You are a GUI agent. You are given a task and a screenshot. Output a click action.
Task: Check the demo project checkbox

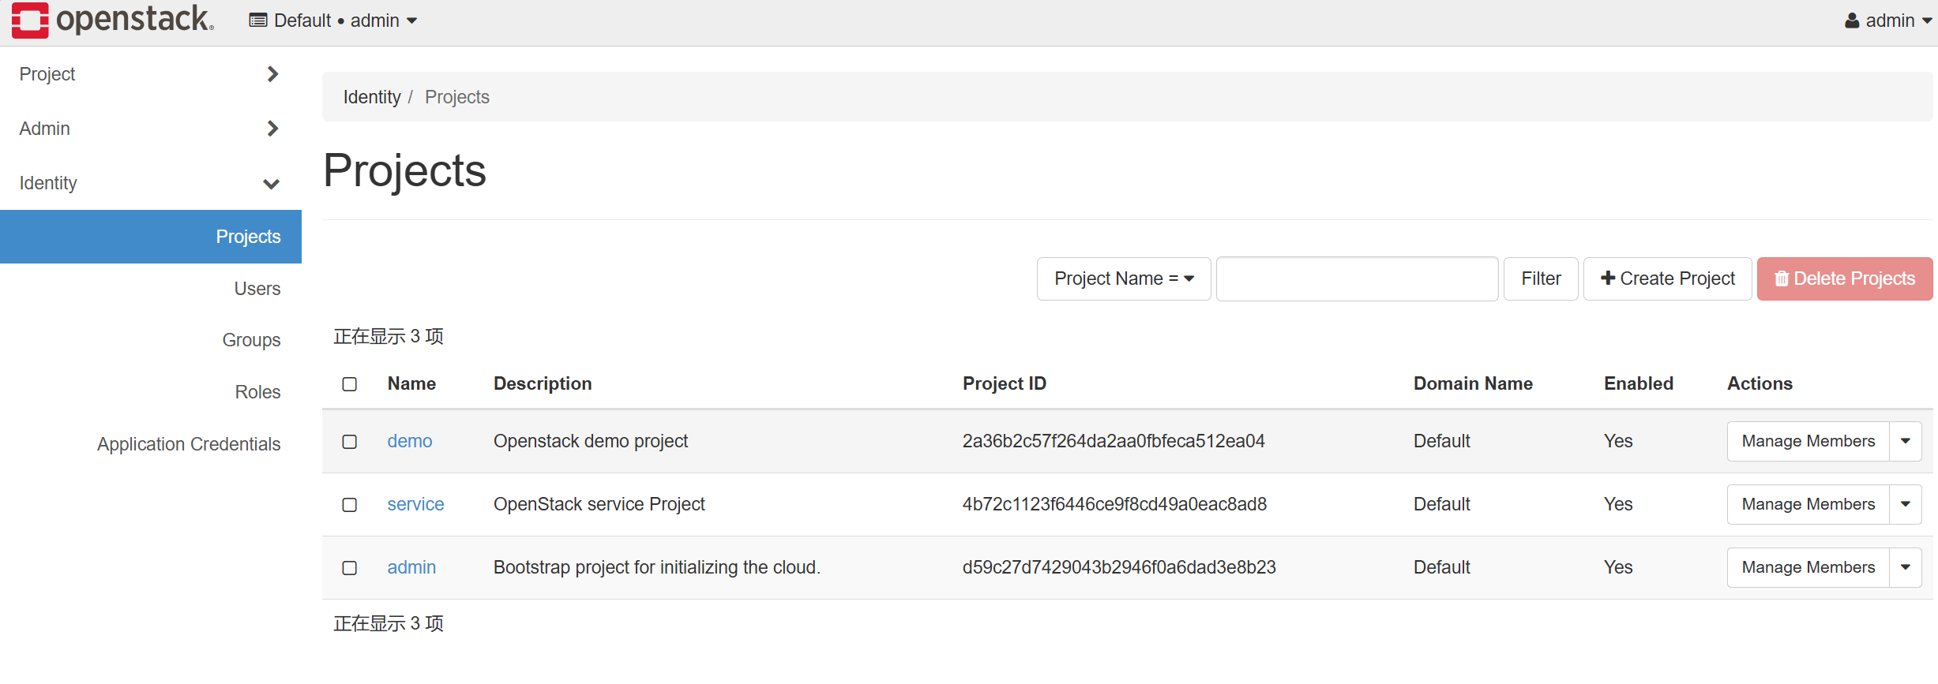click(350, 442)
